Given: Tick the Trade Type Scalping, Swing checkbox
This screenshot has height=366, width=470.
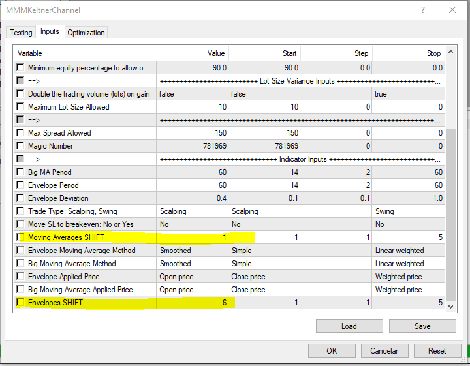Looking at the screenshot, I should click(20, 211).
